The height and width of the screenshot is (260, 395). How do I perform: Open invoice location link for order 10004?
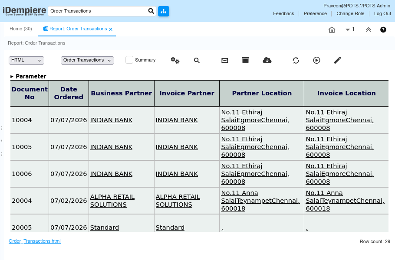point(339,120)
